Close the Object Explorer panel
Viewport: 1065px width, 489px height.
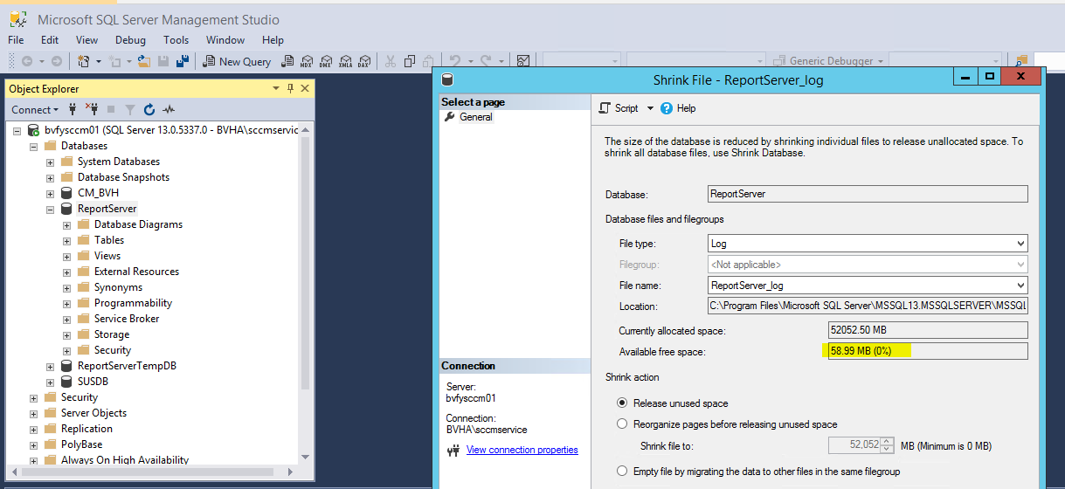point(305,88)
